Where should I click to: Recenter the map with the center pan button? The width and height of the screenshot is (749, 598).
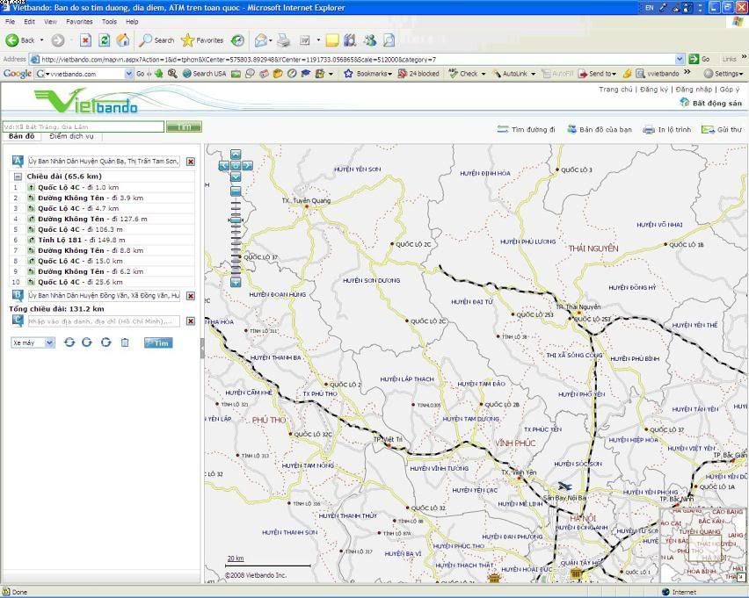pos(236,166)
